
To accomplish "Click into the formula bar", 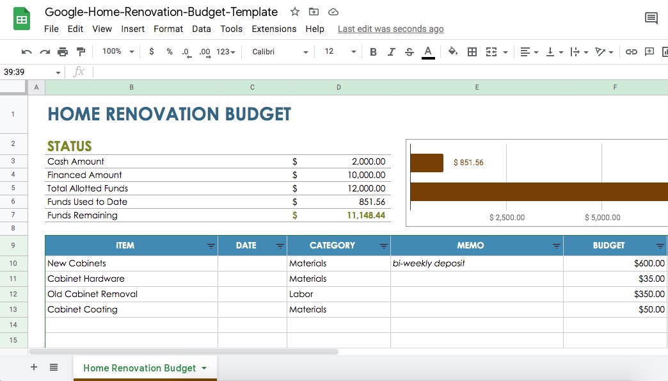I will click(x=379, y=72).
